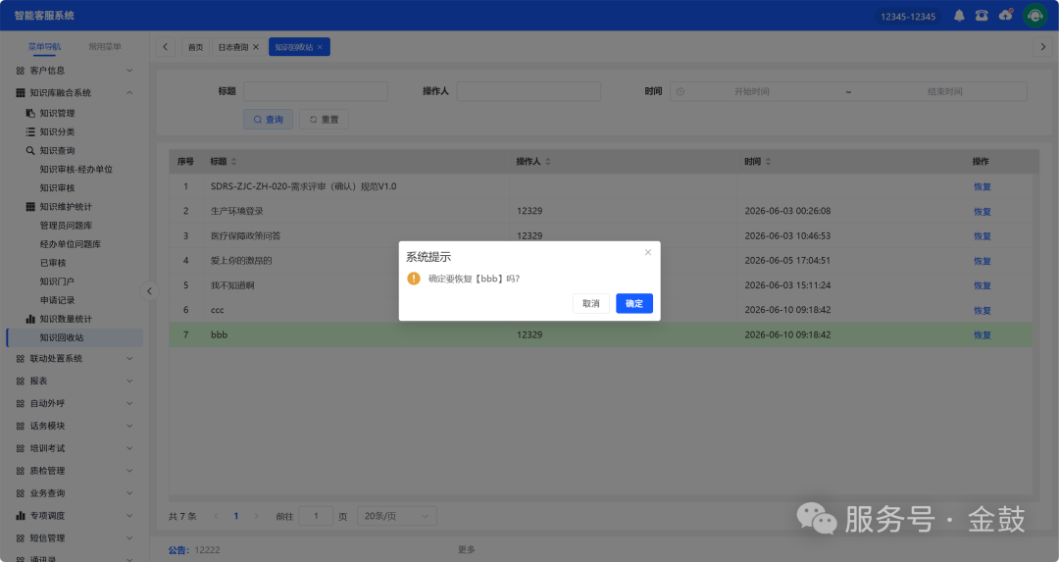Open the 20条/页 page size dropdown
This screenshot has width=1059, height=562.
pyautogui.click(x=396, y=516)
